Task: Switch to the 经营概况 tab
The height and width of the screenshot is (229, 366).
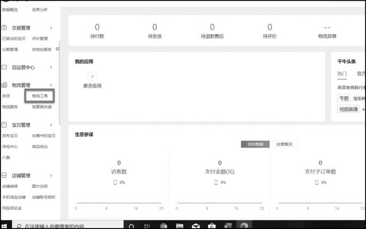Action: coord(284,144)
